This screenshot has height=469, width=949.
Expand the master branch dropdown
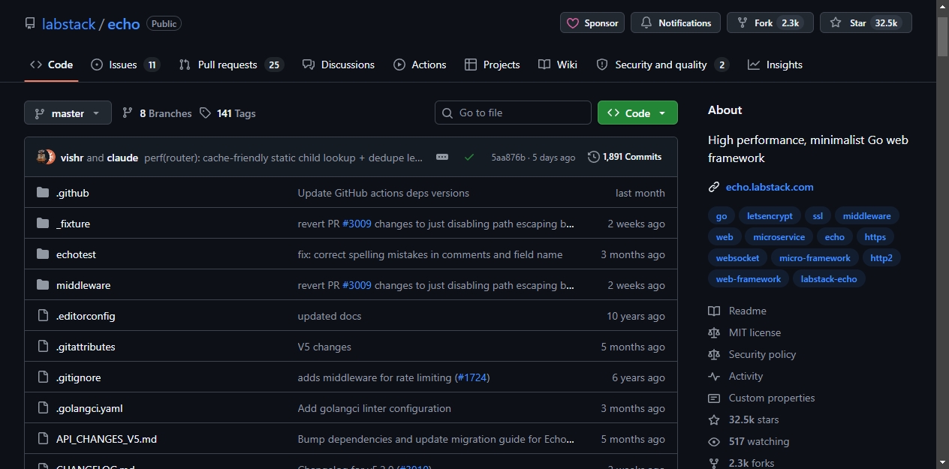coord(68,113)
